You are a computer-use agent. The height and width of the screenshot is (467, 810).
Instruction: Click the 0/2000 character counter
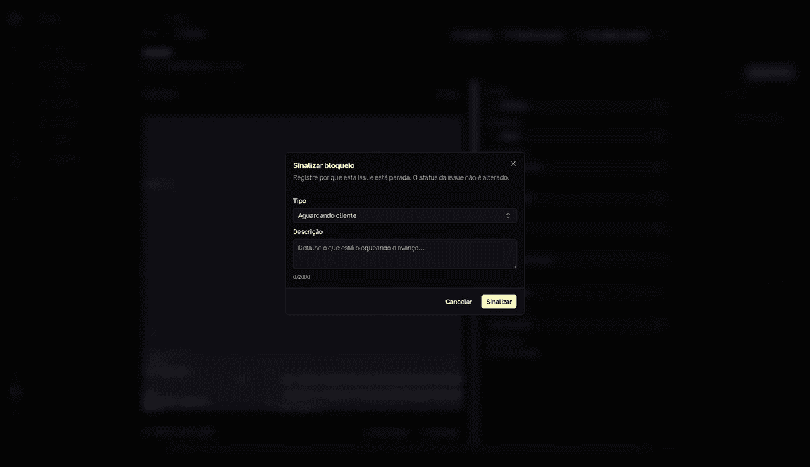pos(302,277)
